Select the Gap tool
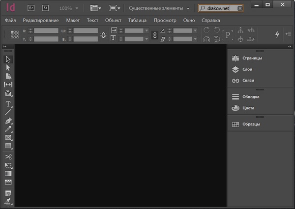The height and width of the screenshot is (209, 295). (x=8, y=84)
